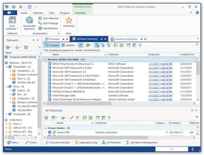Collapse the Dreamlight tree node
The width and height of the screenshot is (204, 155).
pyautogui.click(x=7, y=67)
